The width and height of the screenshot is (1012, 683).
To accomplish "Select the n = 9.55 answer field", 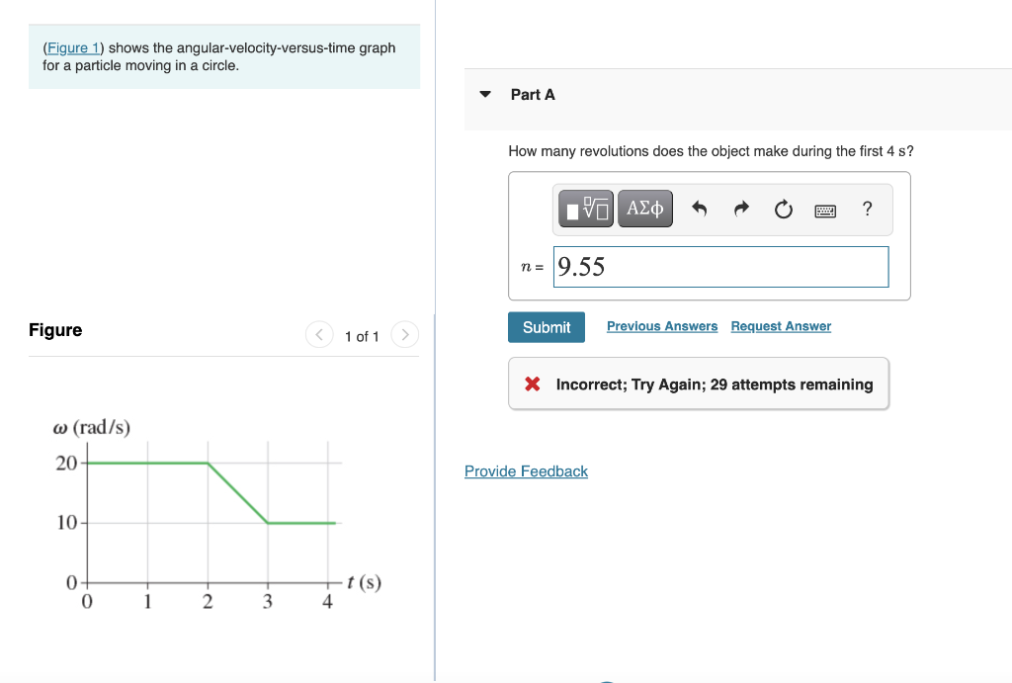I will coord(720,267).
